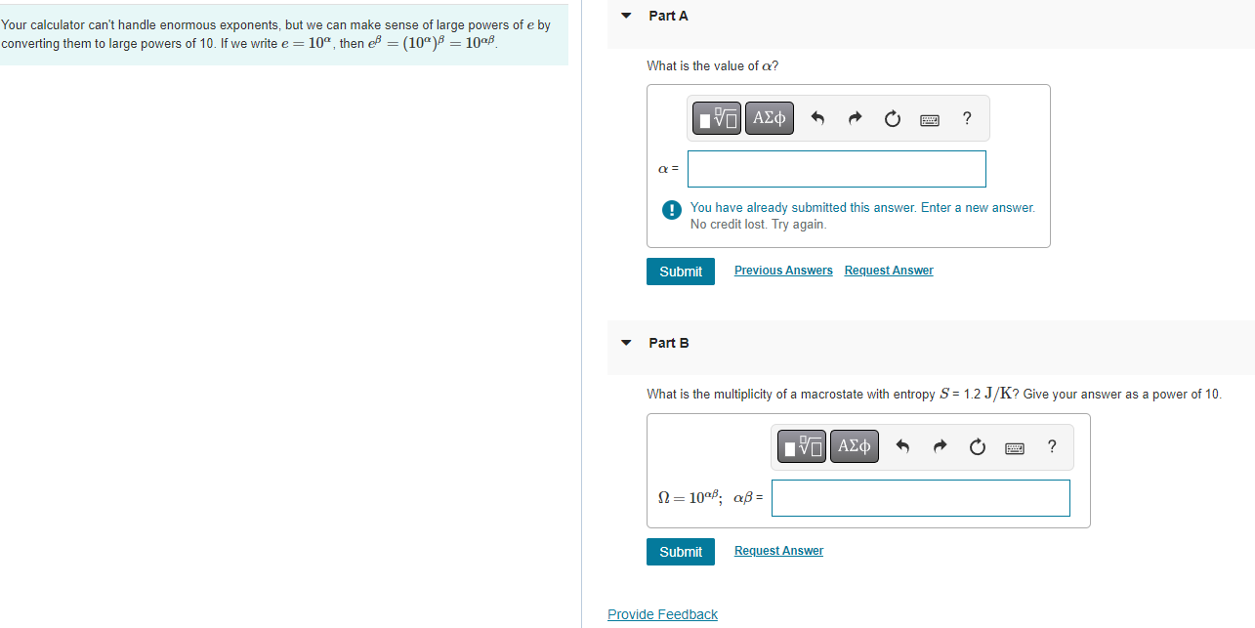The image size is (1255, 628).
Task: Click the 'Part B' heading label
Action: pos(669,343)
